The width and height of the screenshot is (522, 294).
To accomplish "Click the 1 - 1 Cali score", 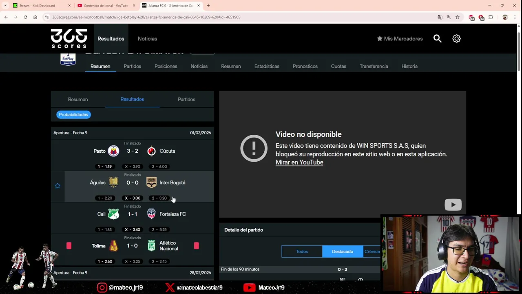I will click(x=132, y=214).
